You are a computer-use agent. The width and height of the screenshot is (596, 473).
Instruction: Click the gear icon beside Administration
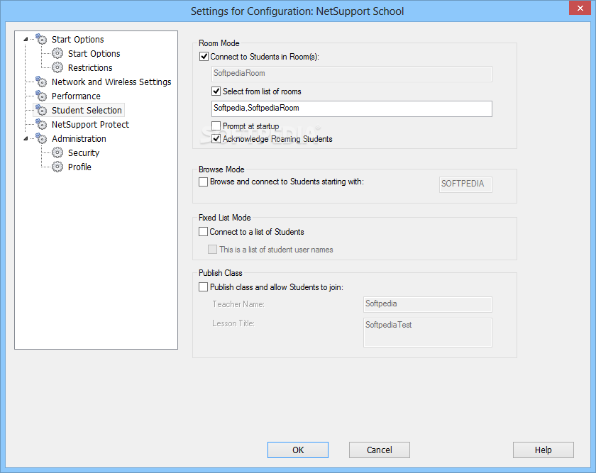click(41, 138)
